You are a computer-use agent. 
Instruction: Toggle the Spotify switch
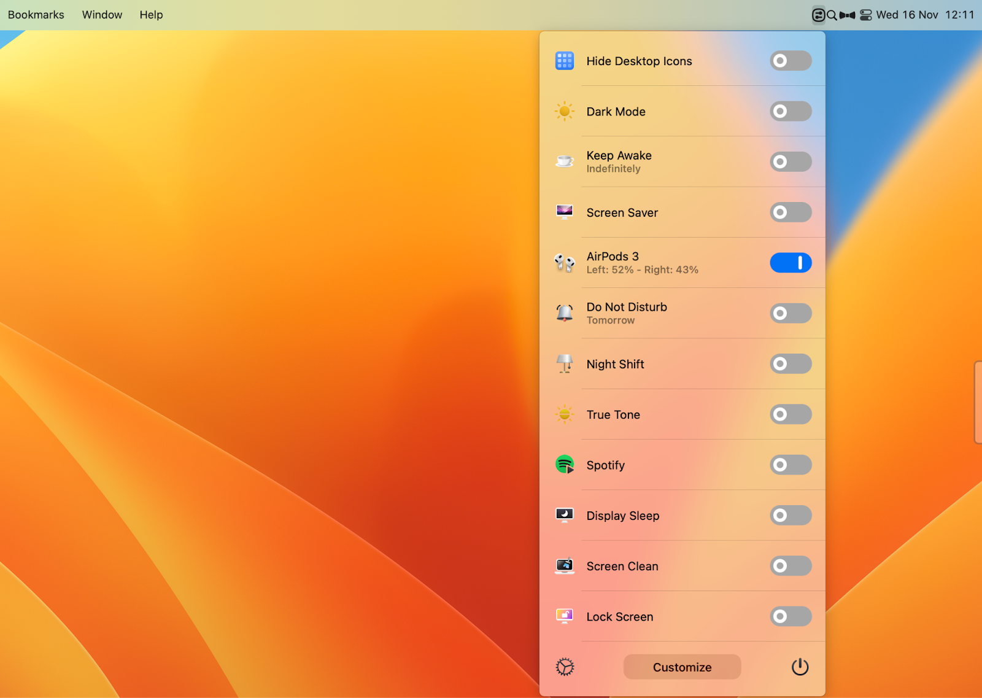pos(791,465)
